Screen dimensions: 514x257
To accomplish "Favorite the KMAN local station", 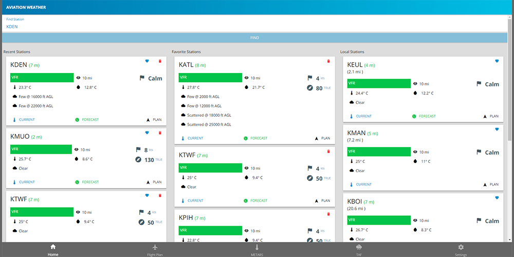I will point(497,130).
